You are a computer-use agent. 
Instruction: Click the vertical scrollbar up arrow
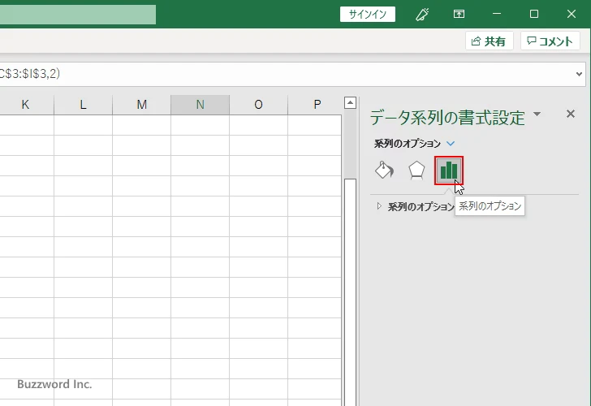click(x=350, y=102)
